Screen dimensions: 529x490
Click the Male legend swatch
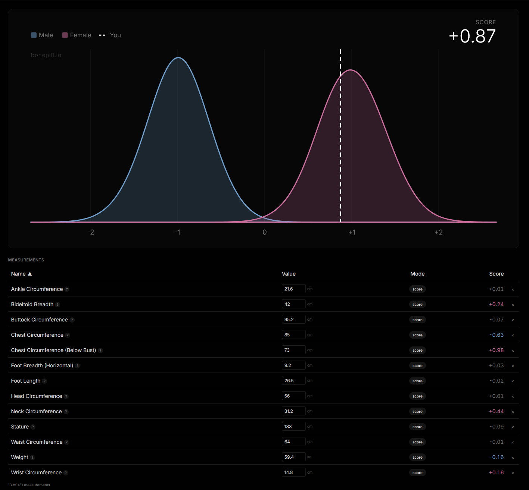point(34,35)
